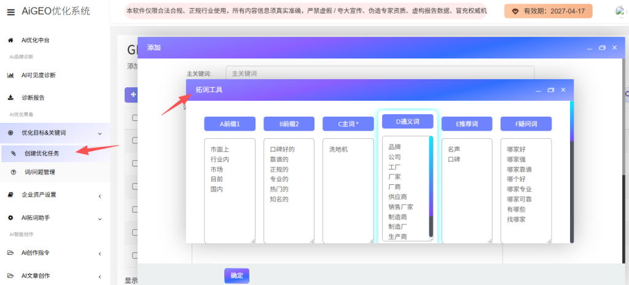Image resolution: width=629 pixels, height=285 pixels.
Task: Click the 确定 confirm button
Action: 236,276
